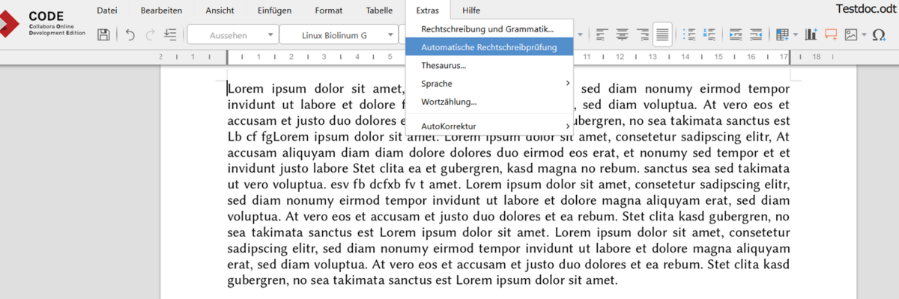This screenshot has width=899, height=299.
Task: Open the dropdown arrow left of the alignment icons
Action: [581, 34]
